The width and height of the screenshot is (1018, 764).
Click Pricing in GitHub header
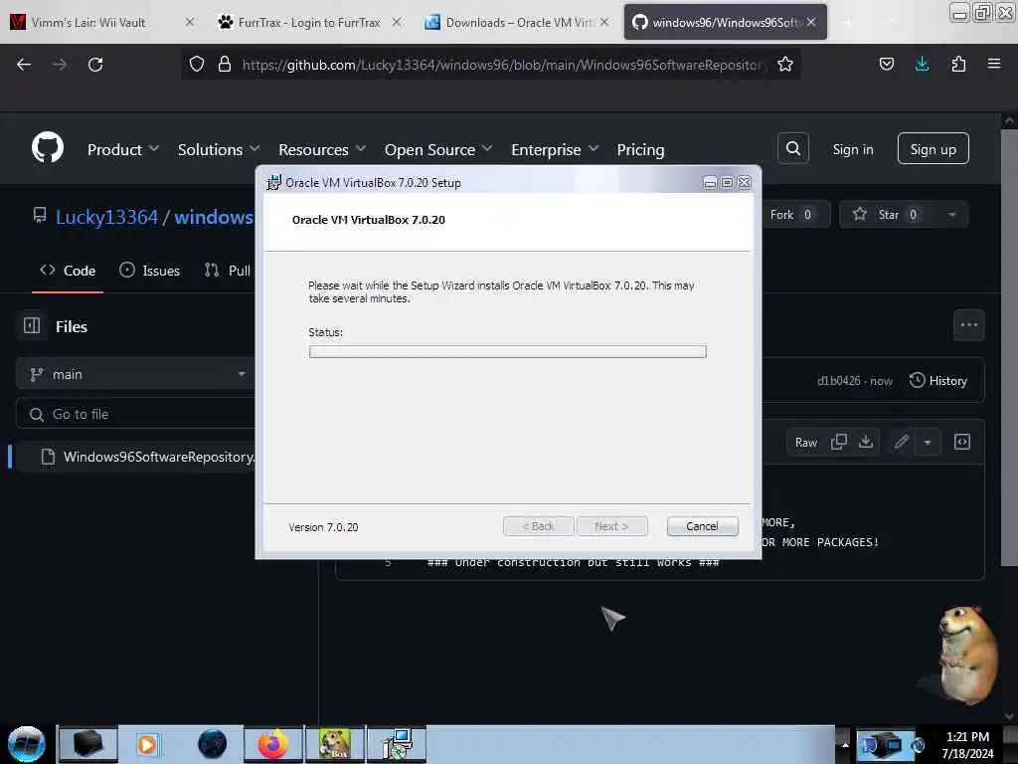pyautogui.click(x=640, y=149)
